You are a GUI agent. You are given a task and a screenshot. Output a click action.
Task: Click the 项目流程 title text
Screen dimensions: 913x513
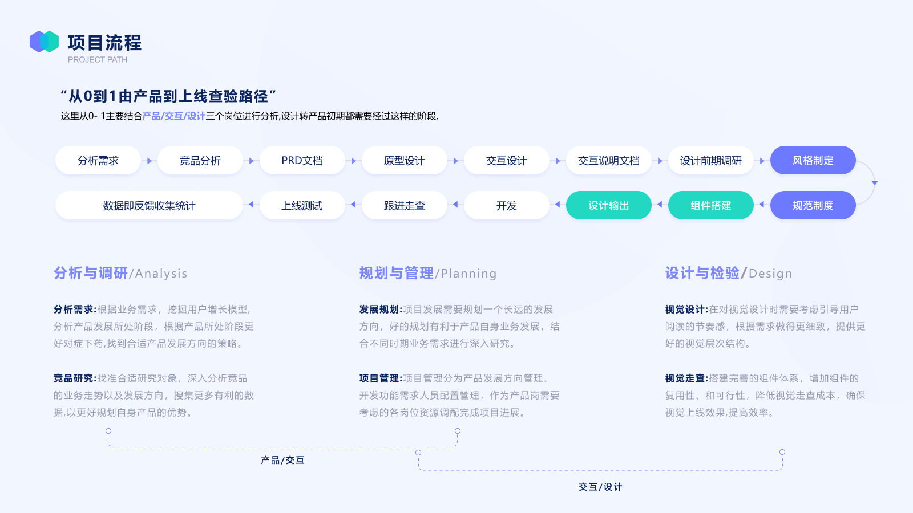click(104, 42)
